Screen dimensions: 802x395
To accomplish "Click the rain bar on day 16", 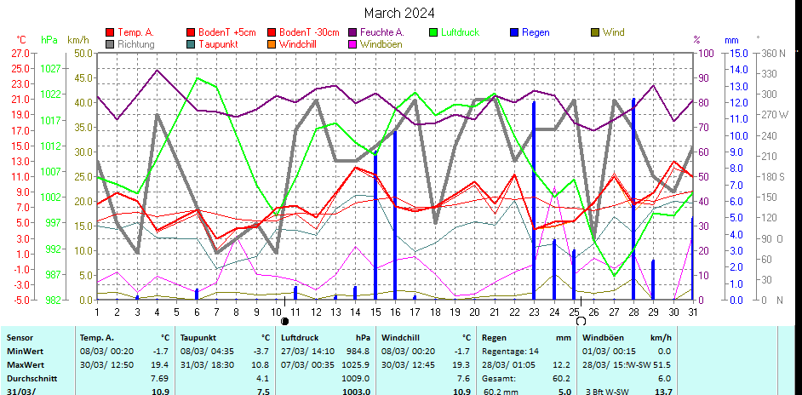I will pyautogui.click(x=395, y=215).
